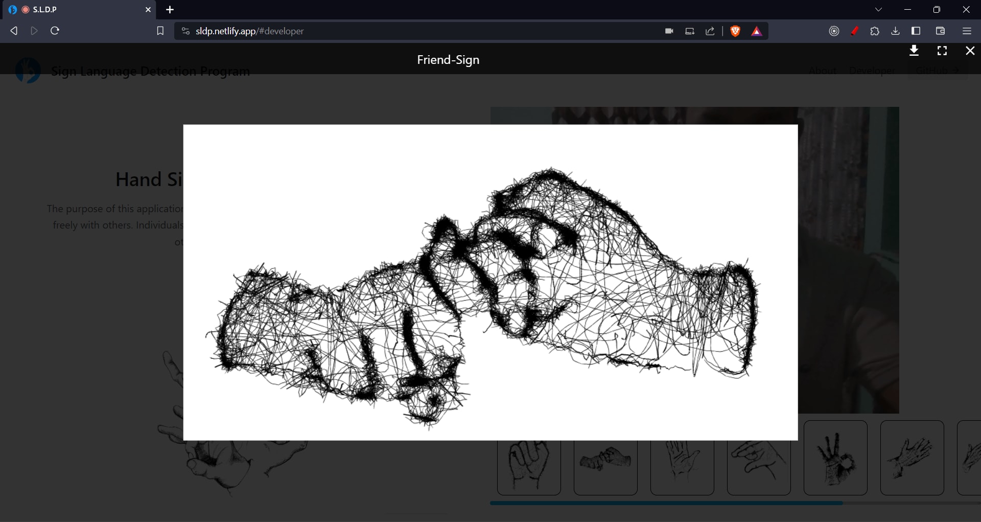Click the red extension icon in toolbar
This screenshot has width=981, height=522.
854,31
